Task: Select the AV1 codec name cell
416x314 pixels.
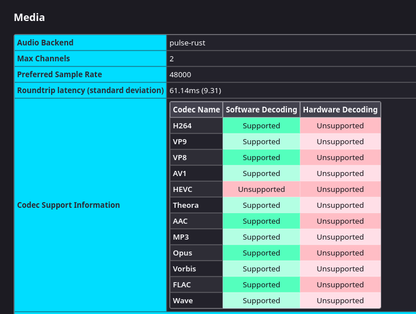Action: (x=196, y=173)
